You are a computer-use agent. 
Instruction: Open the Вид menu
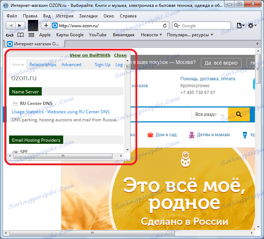[x=47, y=16]
